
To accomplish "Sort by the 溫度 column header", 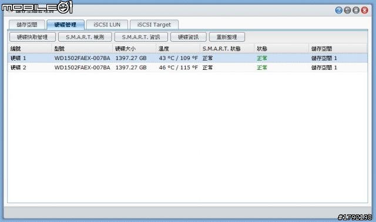I will [178, 49].
